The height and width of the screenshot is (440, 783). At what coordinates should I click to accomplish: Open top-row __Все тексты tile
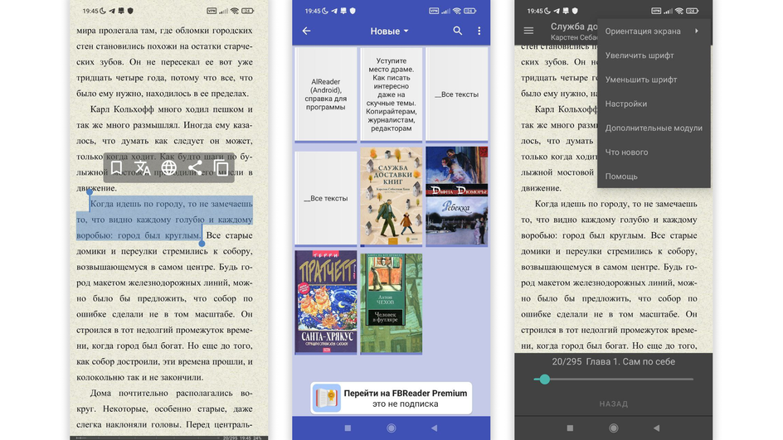point(456,94)
